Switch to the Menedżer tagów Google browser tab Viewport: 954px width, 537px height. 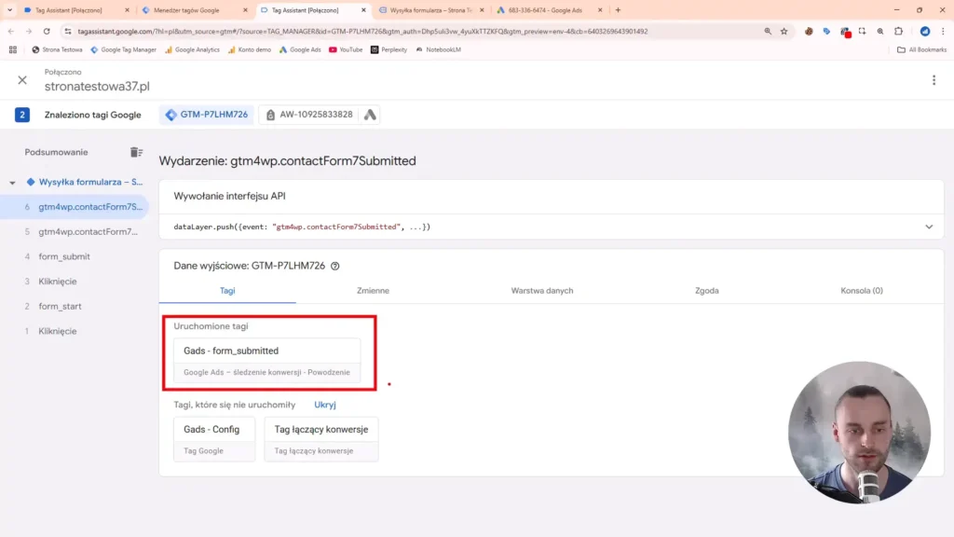click(x=195, y=10)
